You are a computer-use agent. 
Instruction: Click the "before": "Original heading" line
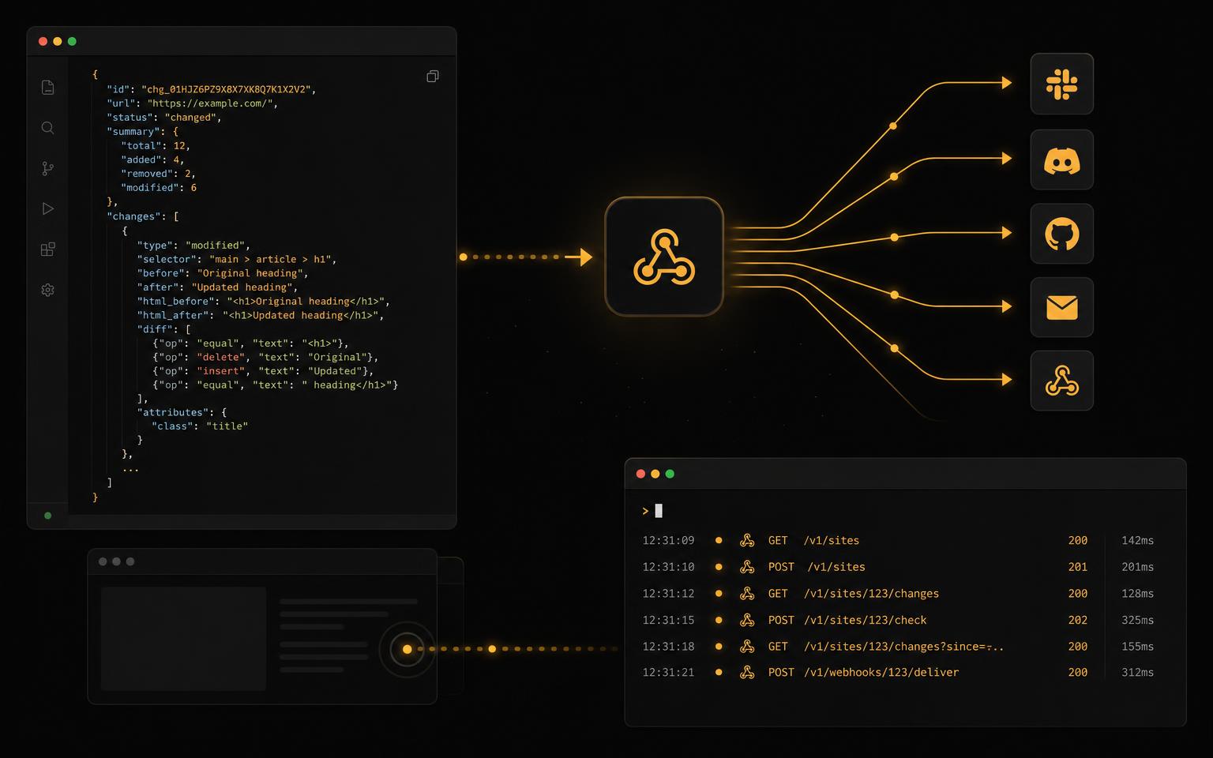[x=223, y=273]
